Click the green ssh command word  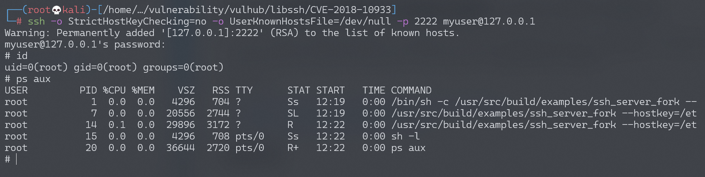click(x=36, y=21)
